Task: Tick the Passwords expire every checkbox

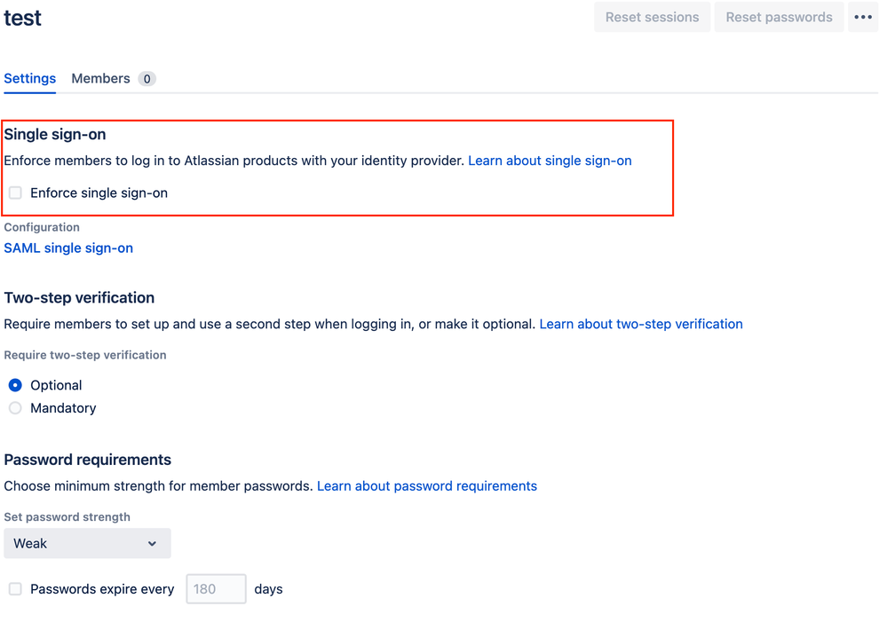Action: [15, 589]
